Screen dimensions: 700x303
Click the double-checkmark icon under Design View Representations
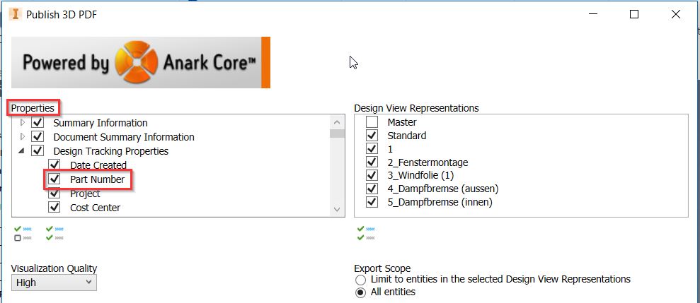(366, 234)
